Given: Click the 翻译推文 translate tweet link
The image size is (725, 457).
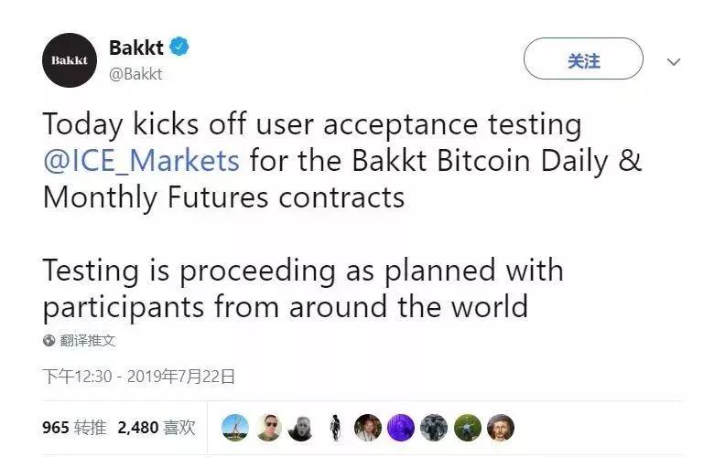Looking at the screenshot, I should tap(88, 341).
